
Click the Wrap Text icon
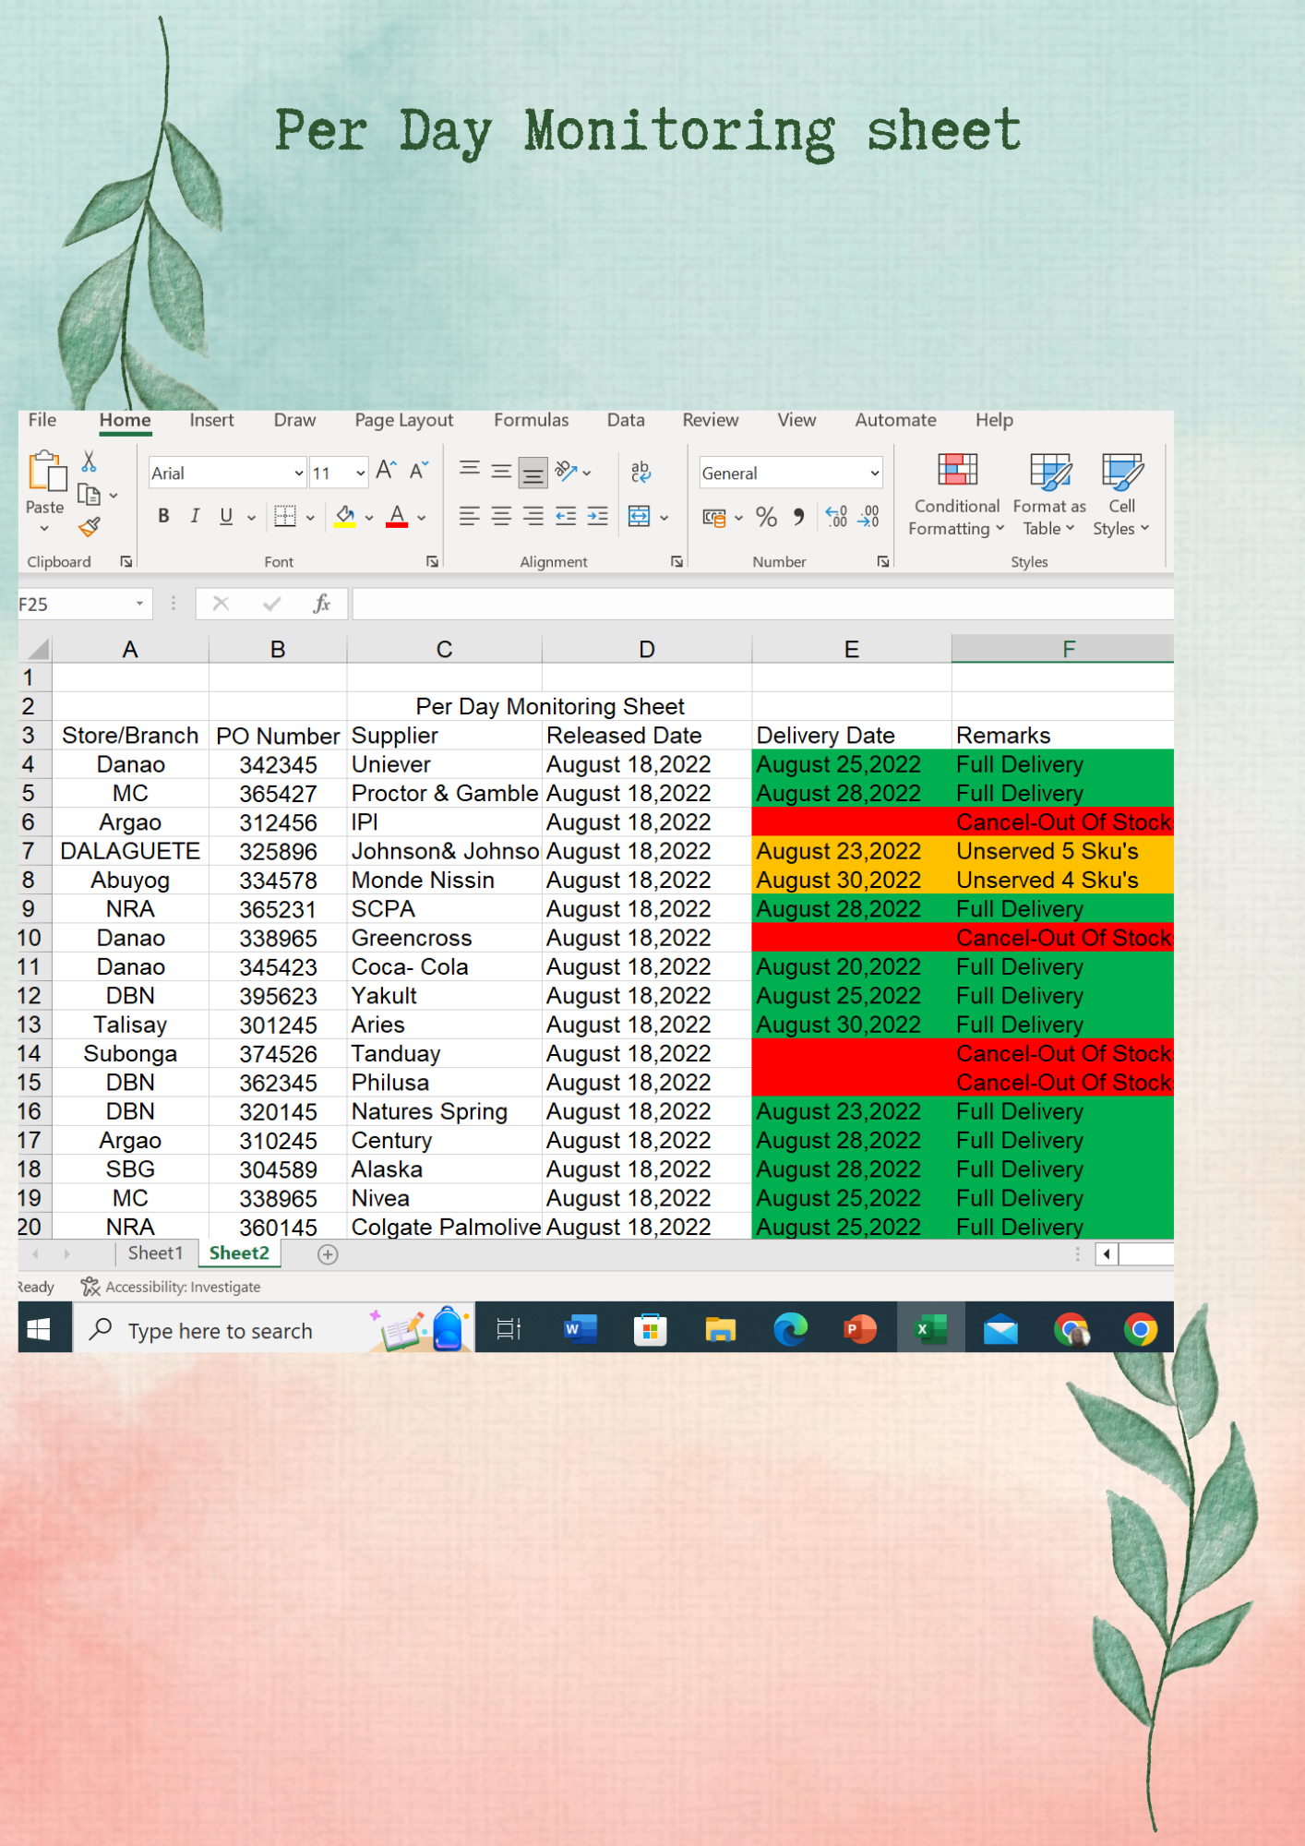[x=641, y=472]
